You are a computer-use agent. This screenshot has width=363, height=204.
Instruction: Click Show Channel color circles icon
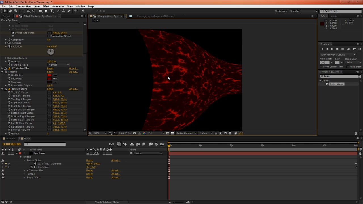[144, 133]
